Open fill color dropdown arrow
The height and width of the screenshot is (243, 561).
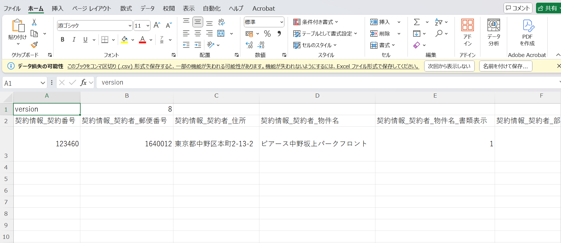tap(133, 40)
